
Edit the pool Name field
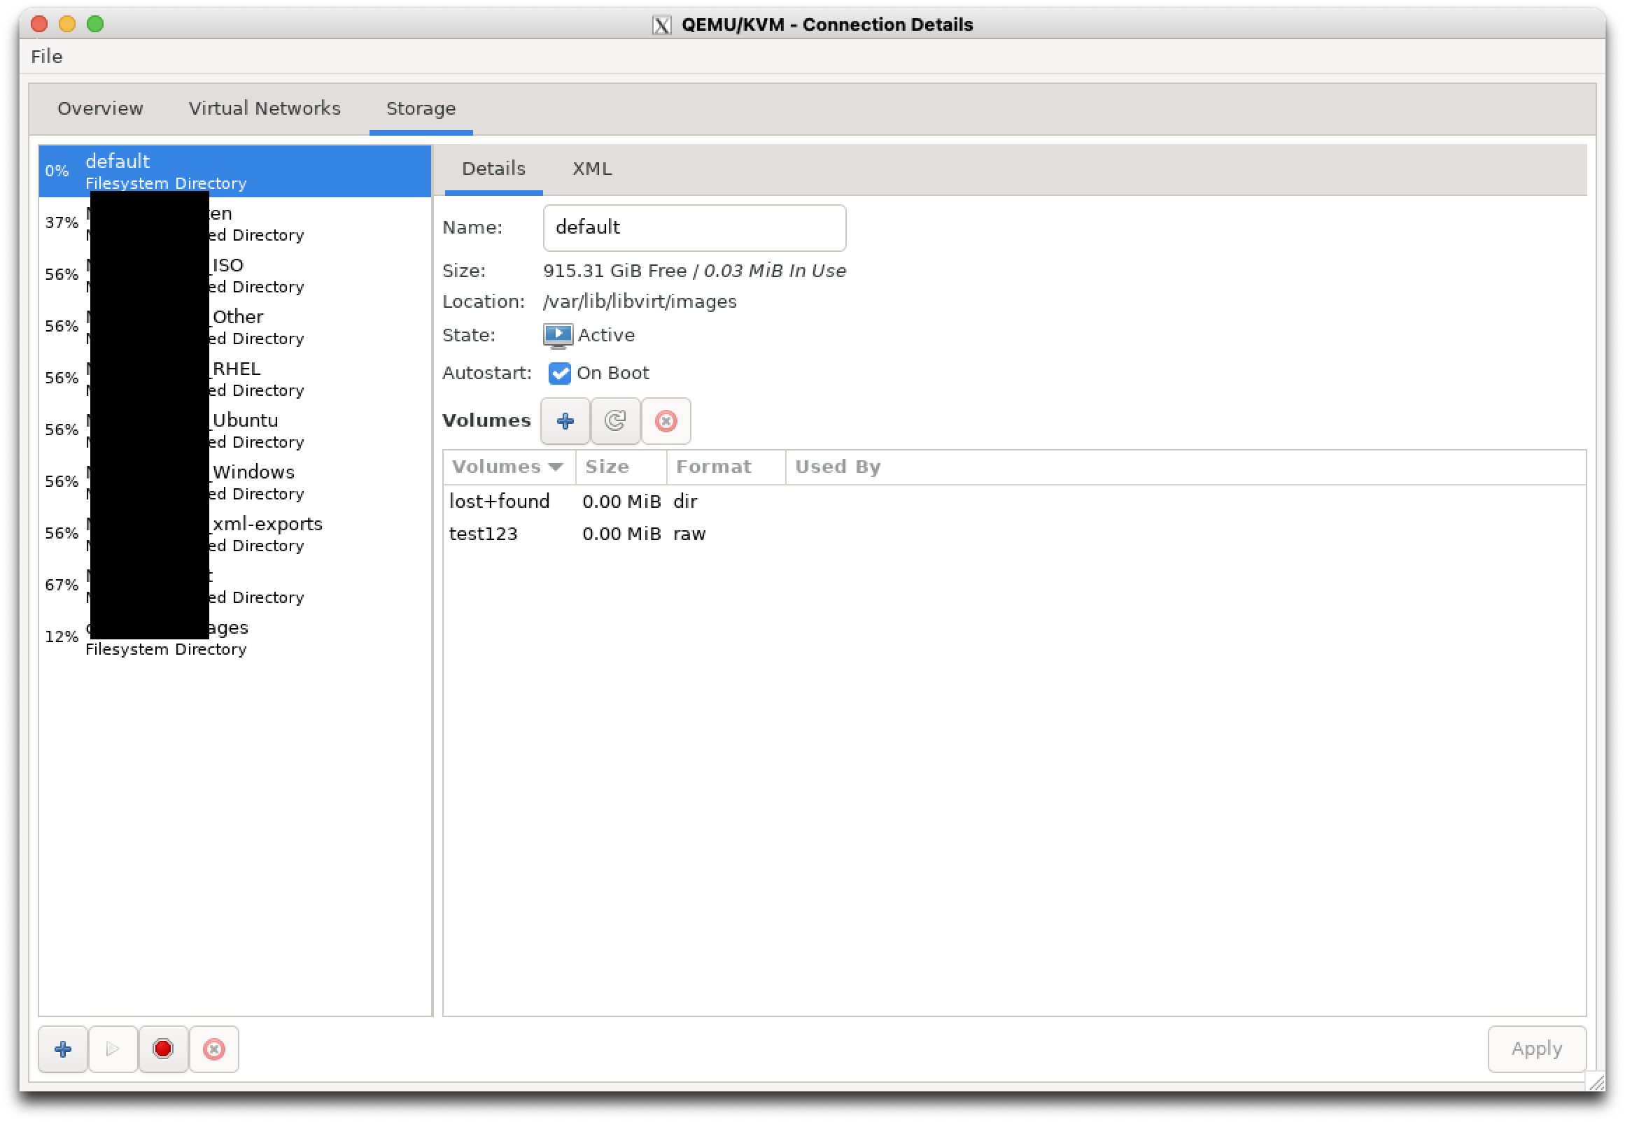[x=694, y=227]
